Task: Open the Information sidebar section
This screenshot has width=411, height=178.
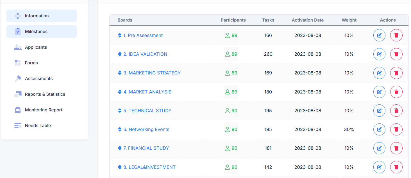Action: click(x=42, y=16)
